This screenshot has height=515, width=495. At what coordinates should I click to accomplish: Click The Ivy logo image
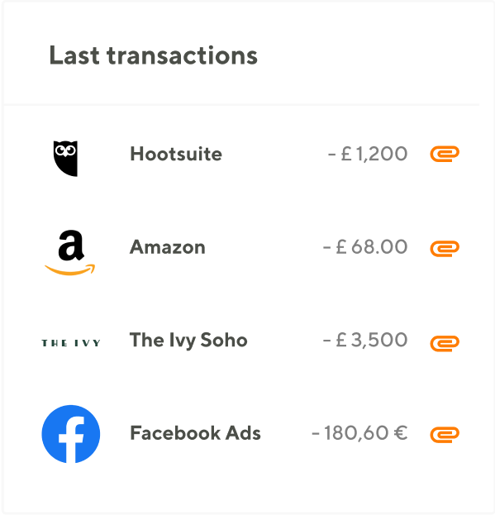pyautogui.click(x=71, y=343)
